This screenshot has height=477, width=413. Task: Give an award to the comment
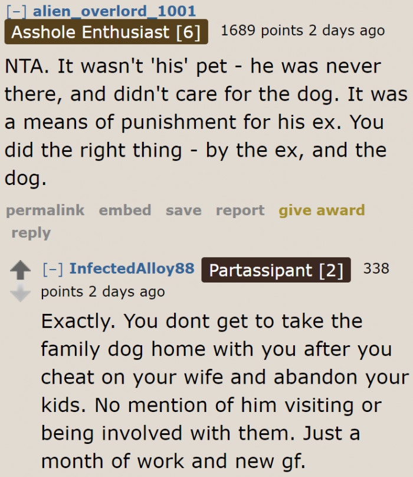[322, 210]
